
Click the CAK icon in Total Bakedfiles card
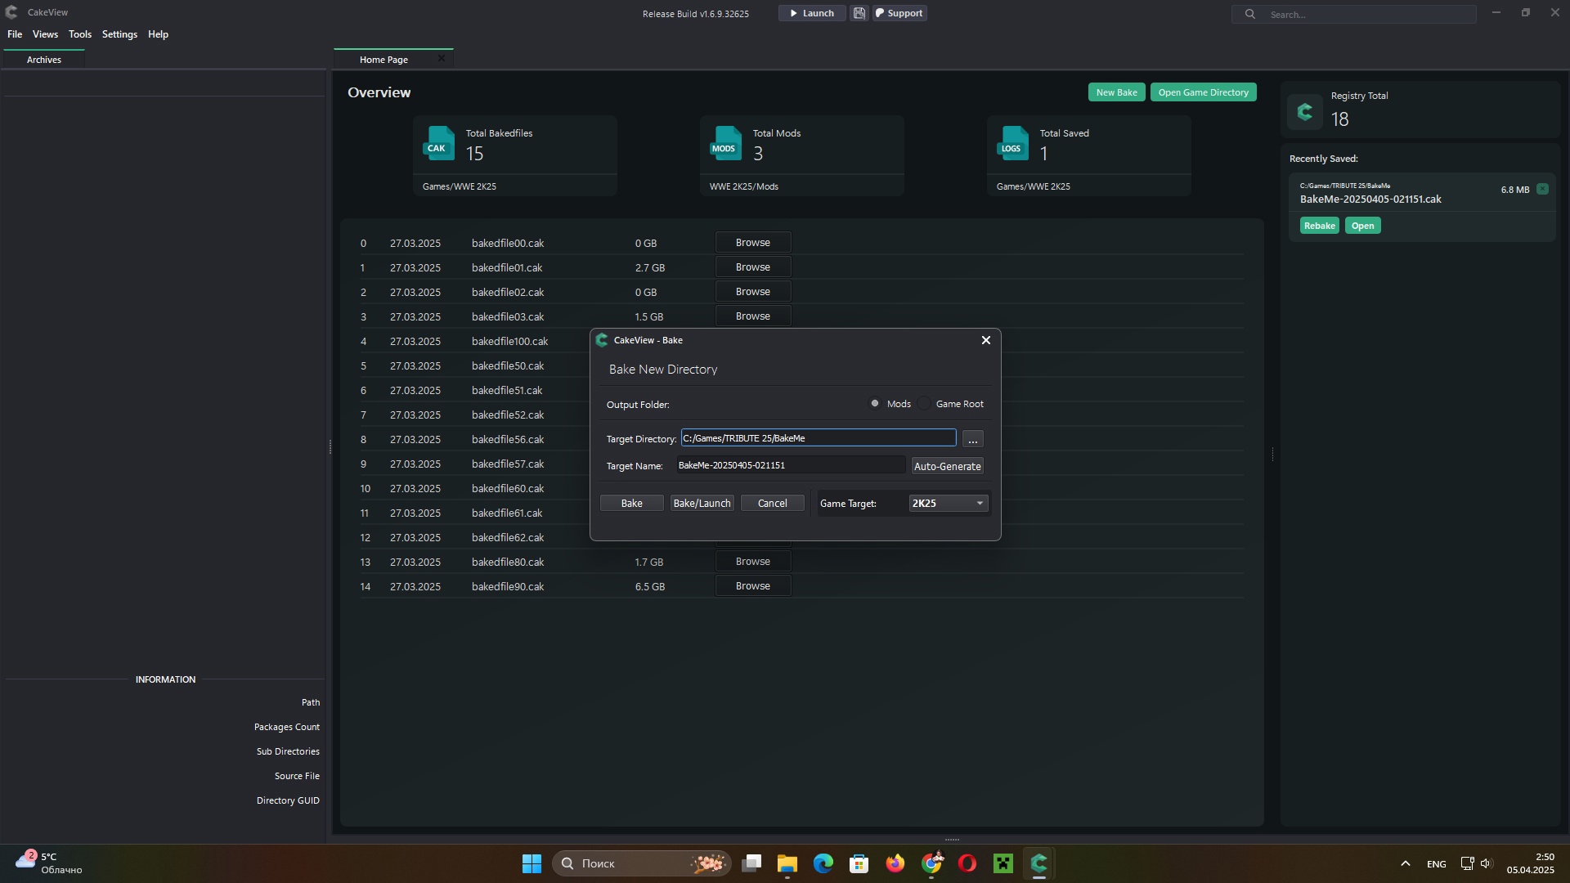tap(439, 144)
